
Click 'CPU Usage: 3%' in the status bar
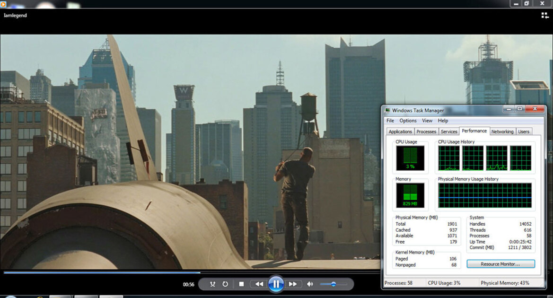click(444, 283)
